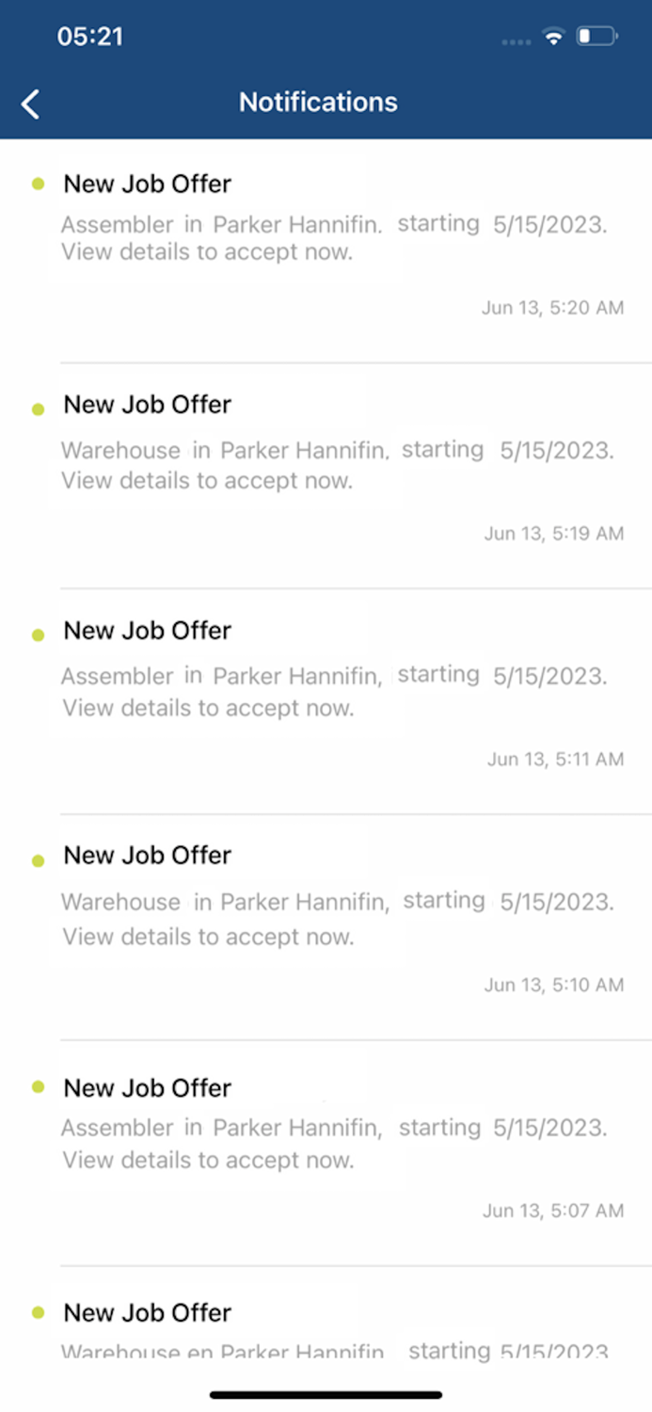Tap the home indicator bar at screen bottom

tap(326, 1394)
